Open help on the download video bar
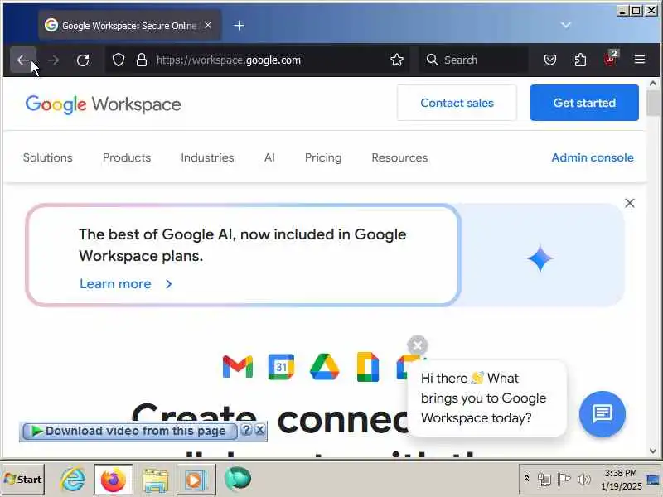663x497 pixels. click(246, 430)
